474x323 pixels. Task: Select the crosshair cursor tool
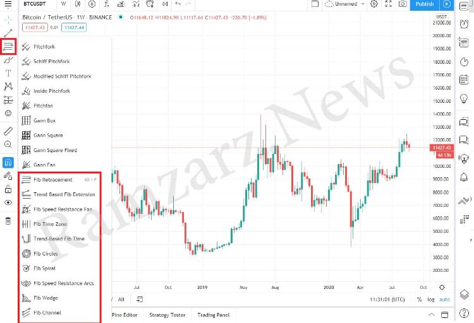[8, 20]
